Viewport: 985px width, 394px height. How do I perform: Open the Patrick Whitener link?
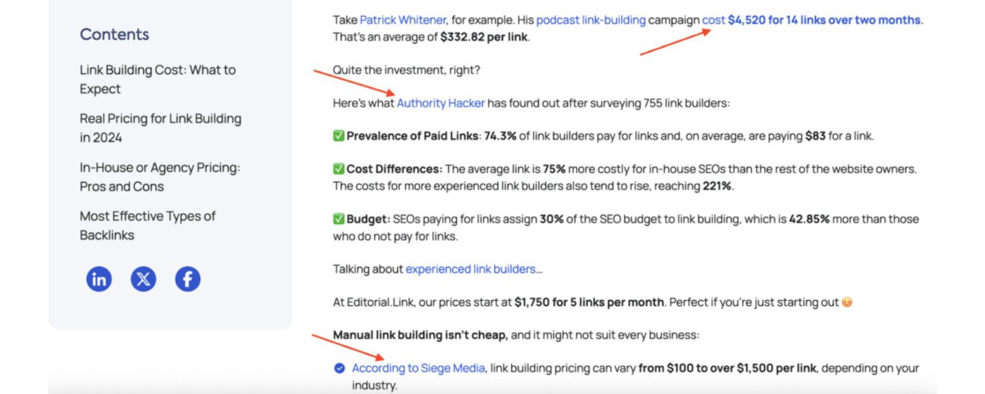tap(403, 20)
